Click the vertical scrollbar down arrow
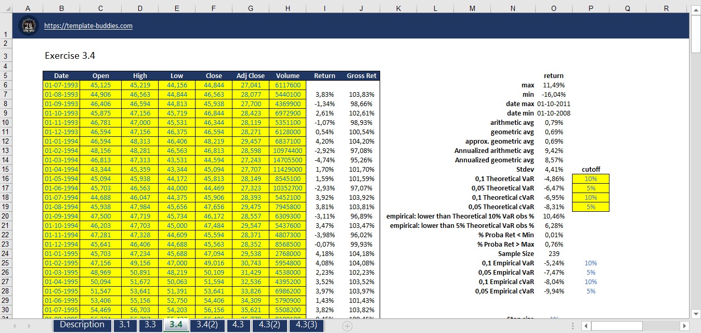701x333 pixels. [x=696, y=313]
